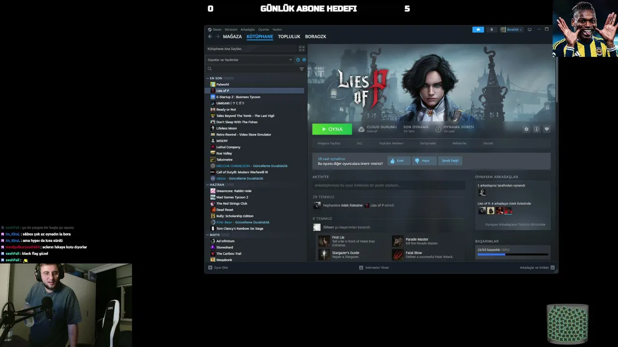Click the recent-activity clock sort icon
618x347 pixels.
298,60
